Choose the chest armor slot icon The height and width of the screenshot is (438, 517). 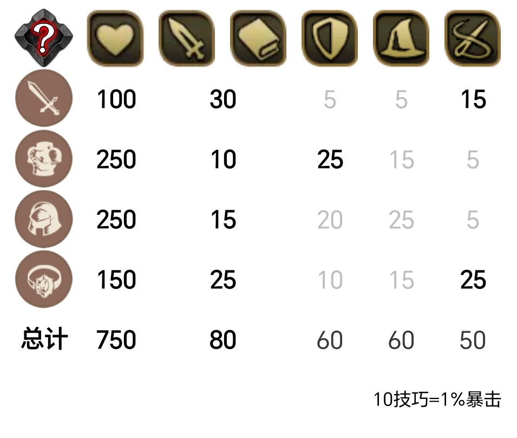(x=44, y=159)
